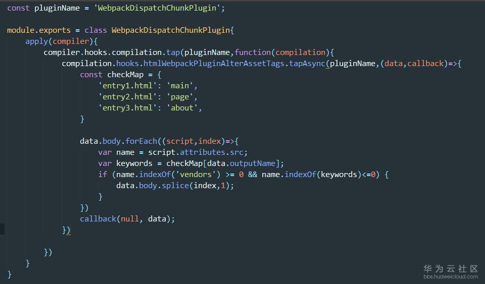The height and width of the screenshot is (284, 485).
Task: Click the data.body.forEach call
Action: click(118, 141)
